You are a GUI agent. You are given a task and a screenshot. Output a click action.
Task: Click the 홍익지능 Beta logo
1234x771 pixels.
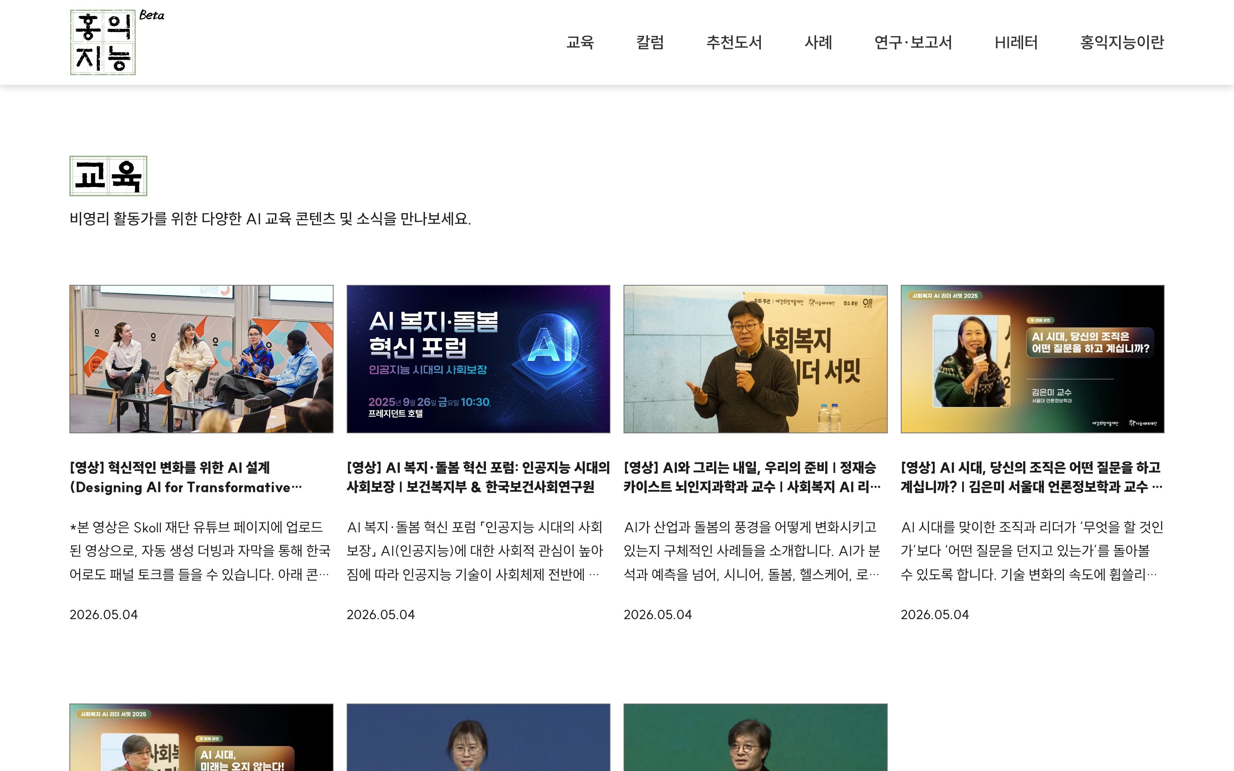tap(117, 42)
